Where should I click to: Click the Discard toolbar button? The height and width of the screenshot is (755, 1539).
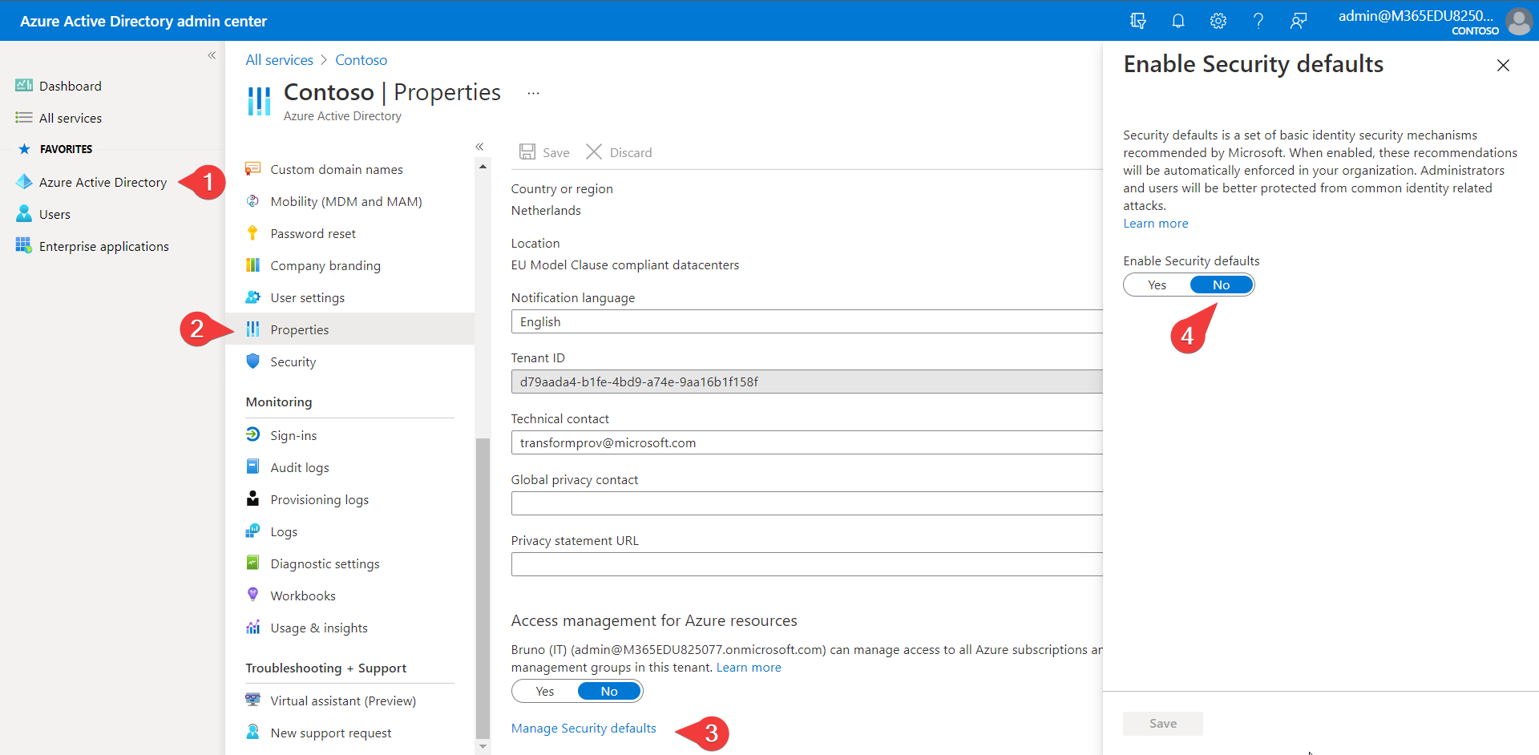(x=619, y=152)
